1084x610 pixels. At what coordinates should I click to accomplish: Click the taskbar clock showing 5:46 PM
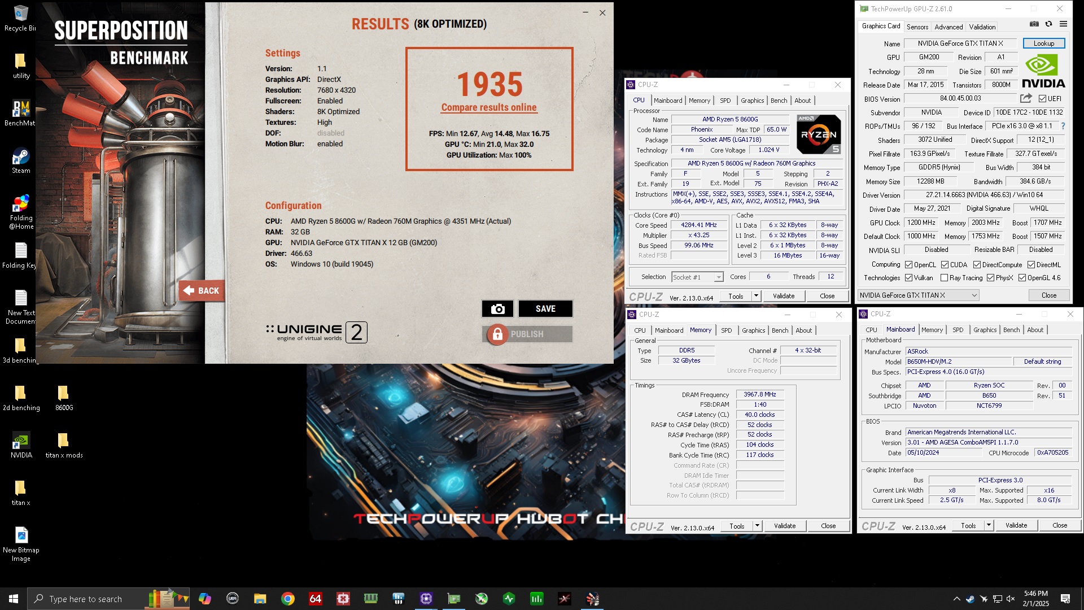pyautogui.click(x=1035, y=599)
